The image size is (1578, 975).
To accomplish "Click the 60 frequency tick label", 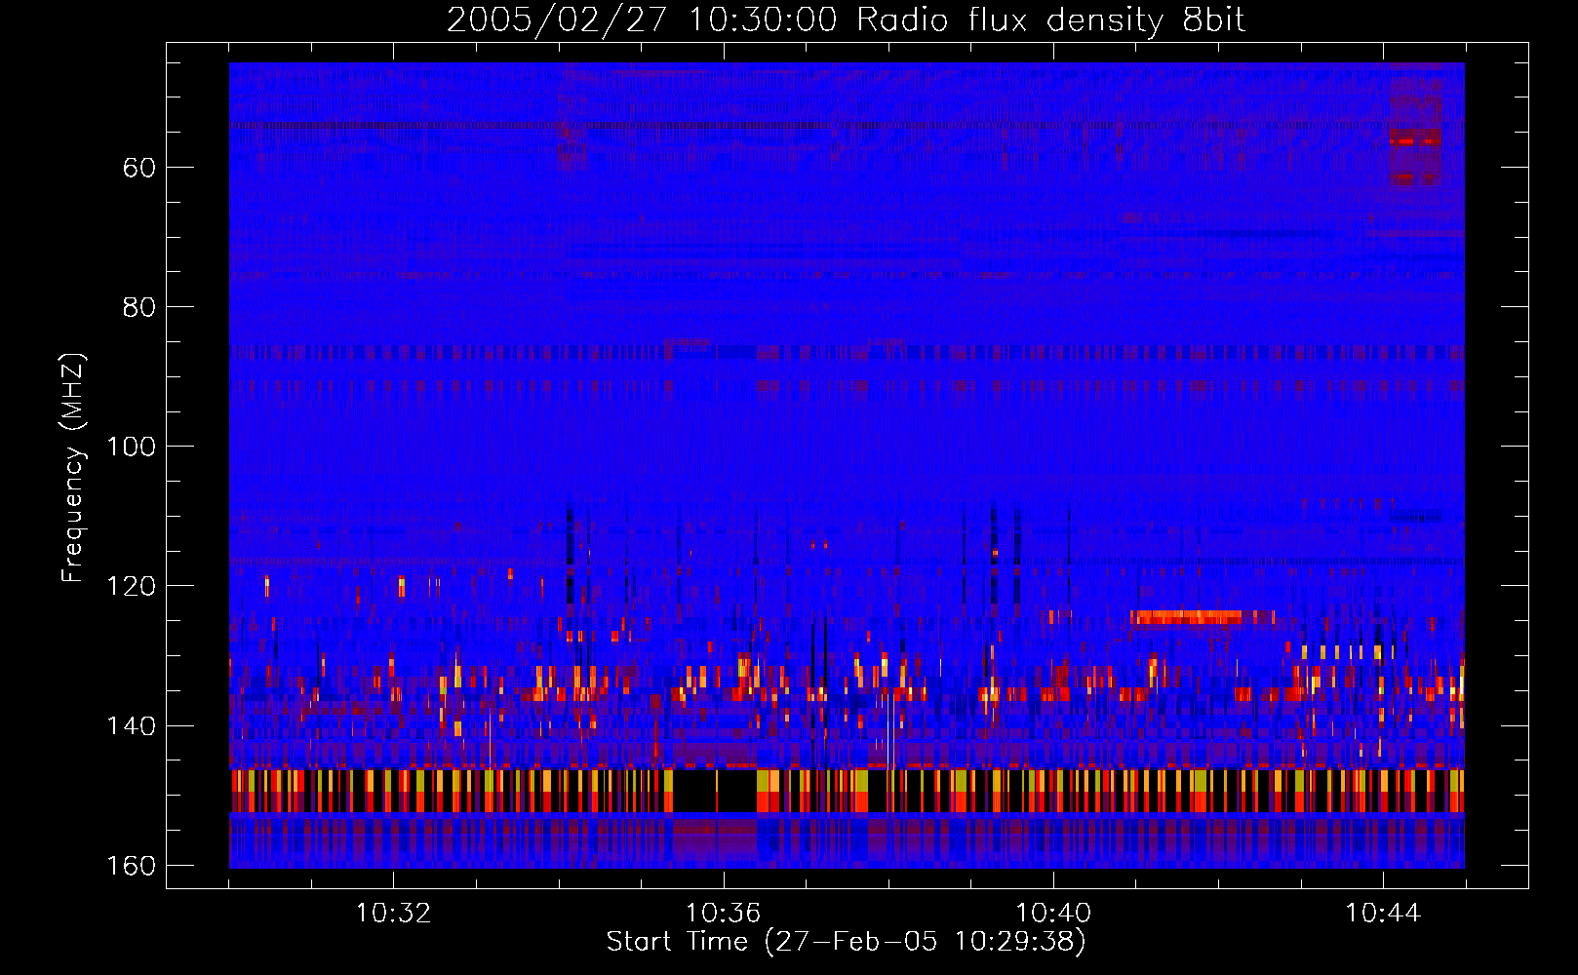I will (139, 168).
